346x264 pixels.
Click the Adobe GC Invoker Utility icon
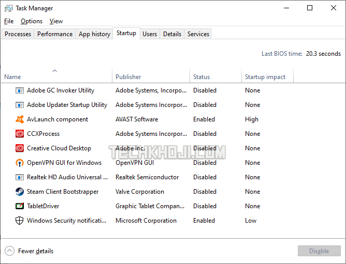(20, 90)
